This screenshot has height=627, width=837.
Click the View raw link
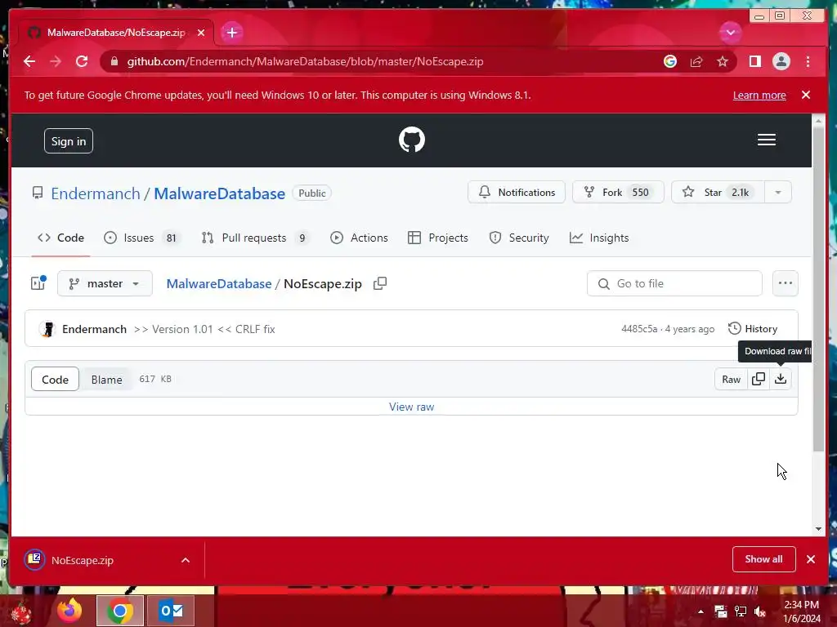[x=412, y=407]
